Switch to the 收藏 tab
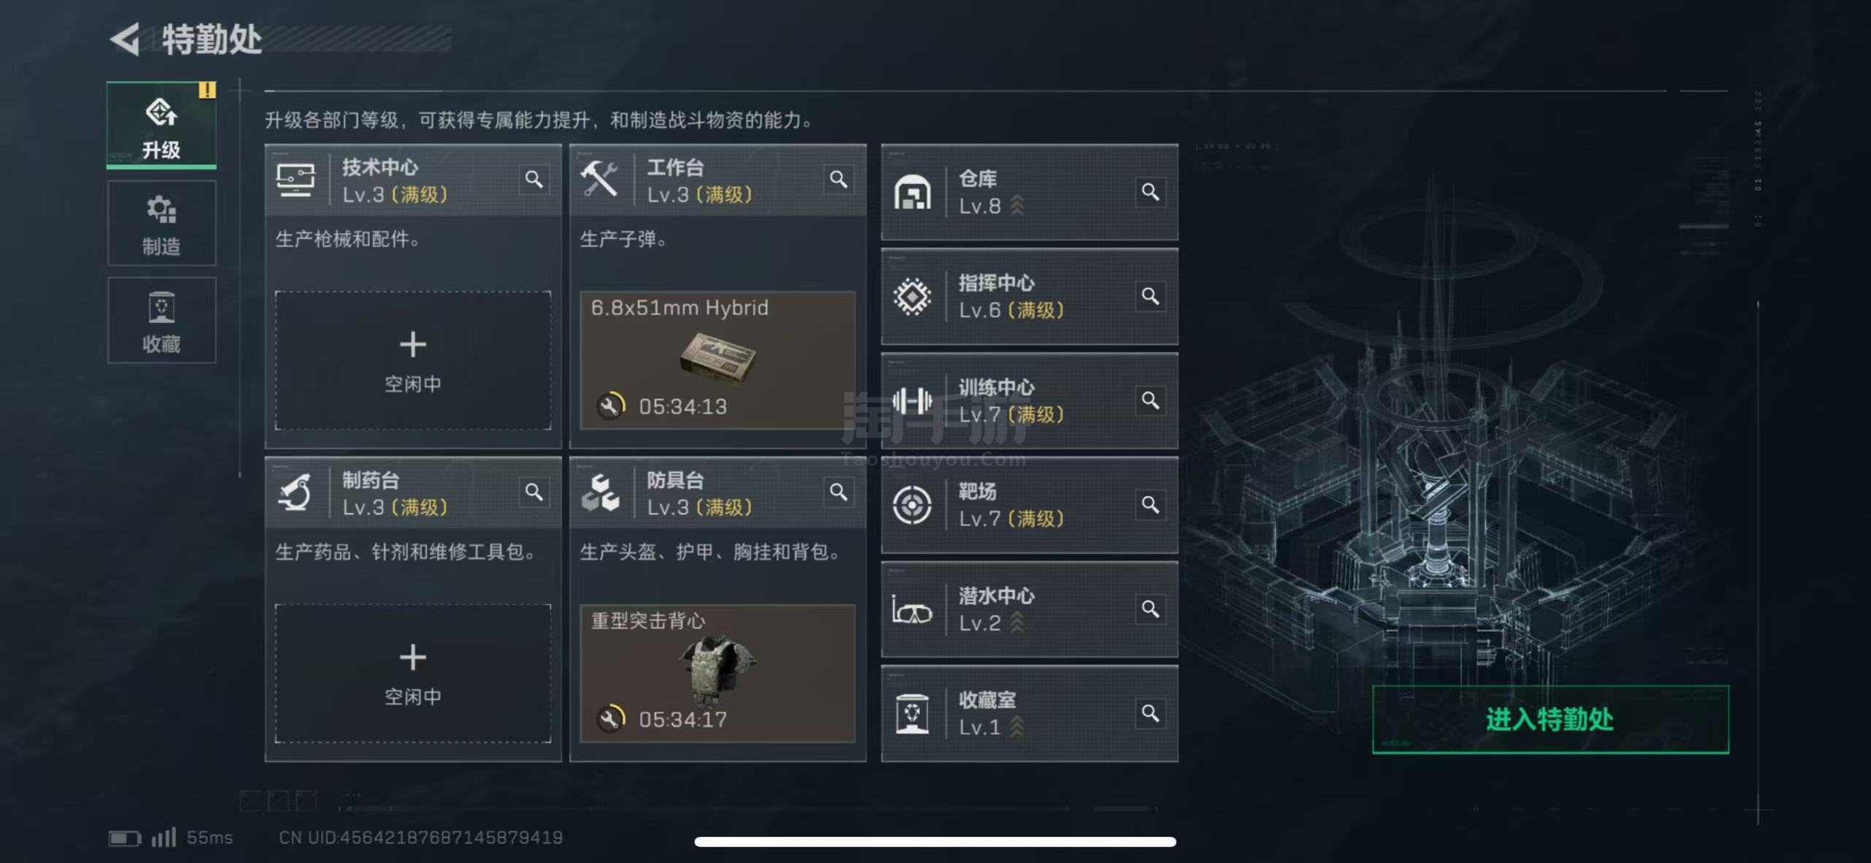 tap(162, 320)
